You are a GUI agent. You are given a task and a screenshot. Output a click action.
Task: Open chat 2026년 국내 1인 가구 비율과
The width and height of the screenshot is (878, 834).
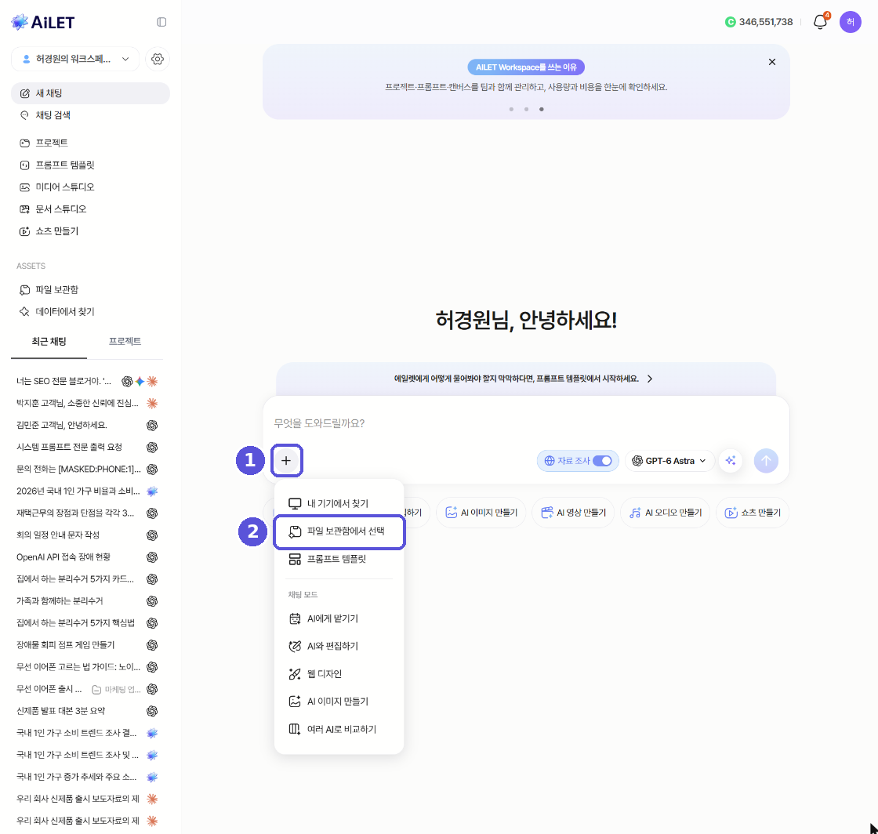click(87, 491)
